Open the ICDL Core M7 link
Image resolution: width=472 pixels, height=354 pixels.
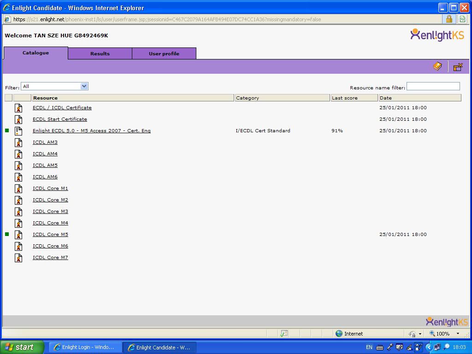(x=50, y=257)
